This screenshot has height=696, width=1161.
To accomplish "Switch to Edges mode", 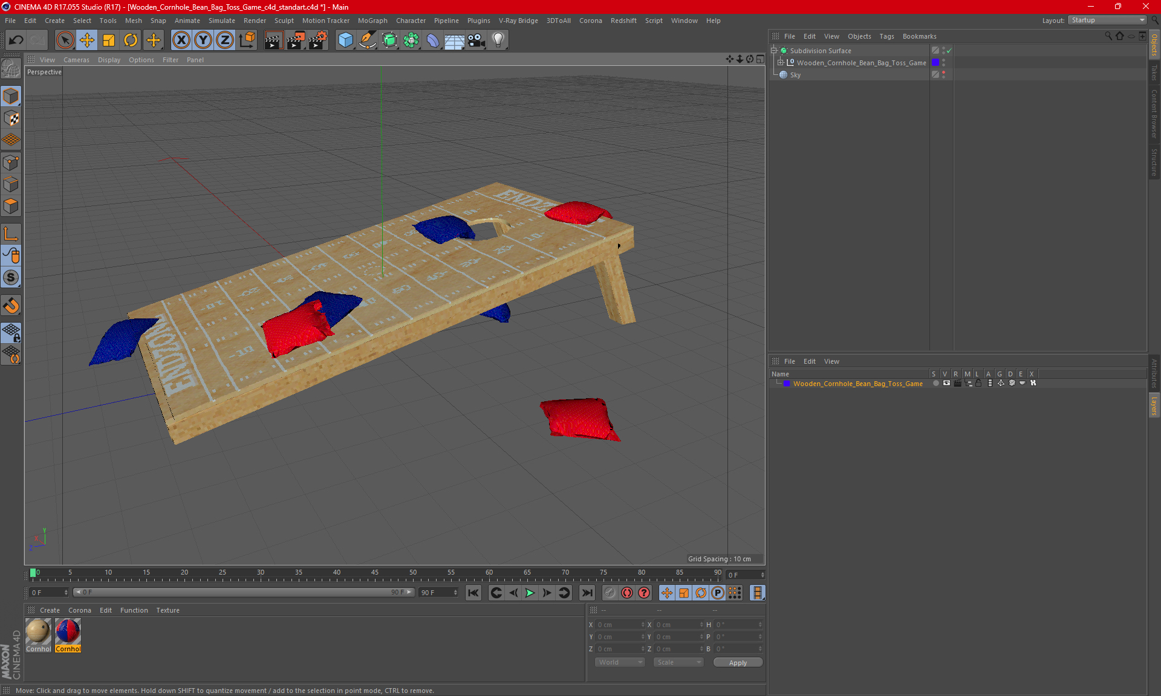I will 11,184.
